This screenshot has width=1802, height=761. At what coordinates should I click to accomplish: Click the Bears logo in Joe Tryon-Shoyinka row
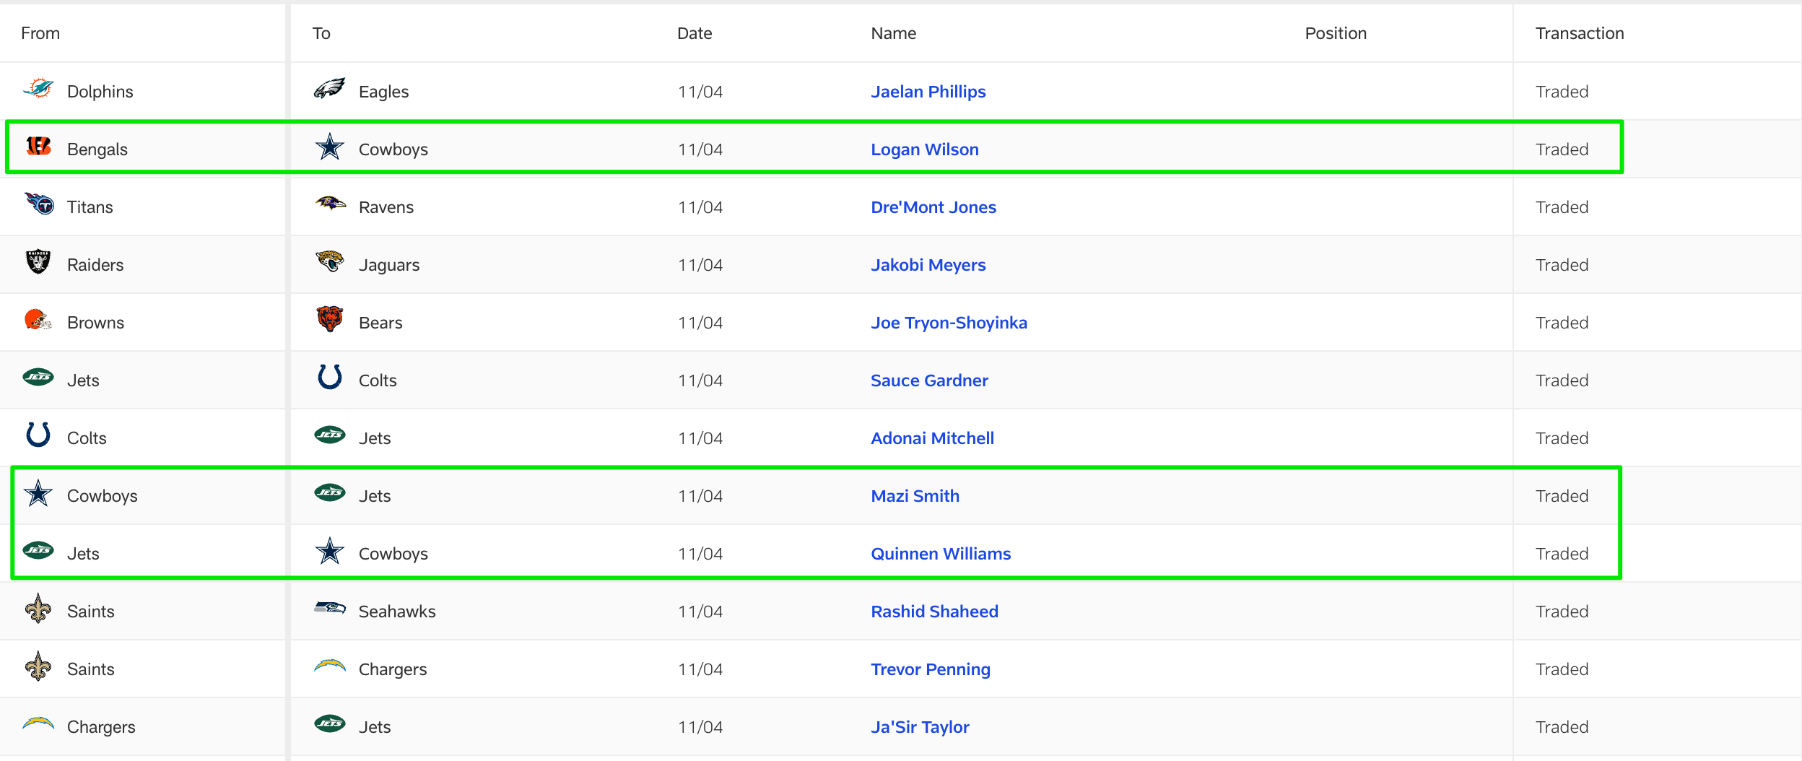pyautogui.click(x=330, y=319)
